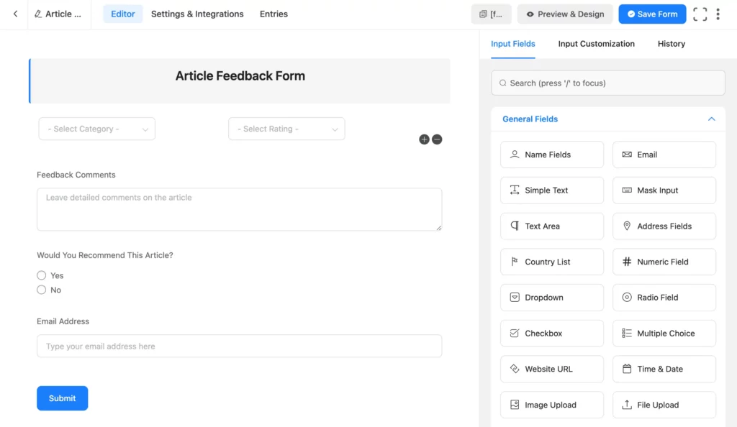Select the Yes recommendation option
The width and height of the screenshot is (737, 427).
(x=42, y=275)
